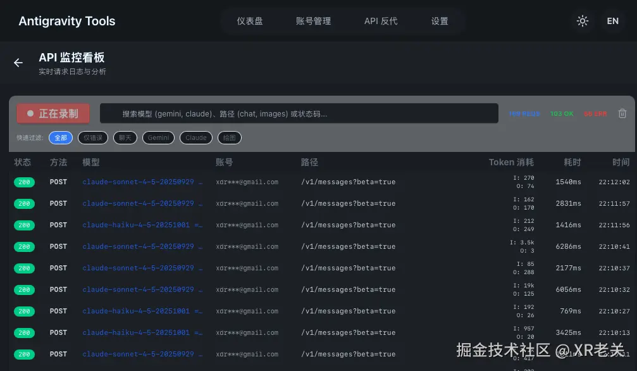Click the 模型 column header
637x371 pixels.
click(91, 162)
